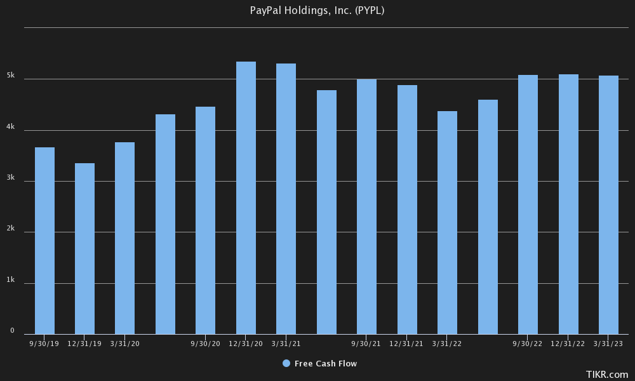The height and width of the screenshot is (381, 635).
Task: Click the 9/30/20 x-axis date label
Action: [205, 344]
